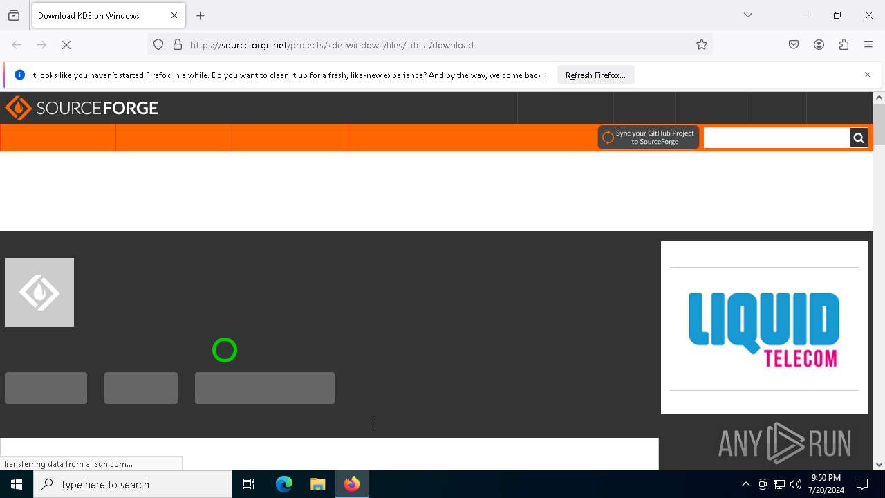This screenshot has width=885, height=498.
Task: Switch to Firefox taskbar icon
Action: 352,484
